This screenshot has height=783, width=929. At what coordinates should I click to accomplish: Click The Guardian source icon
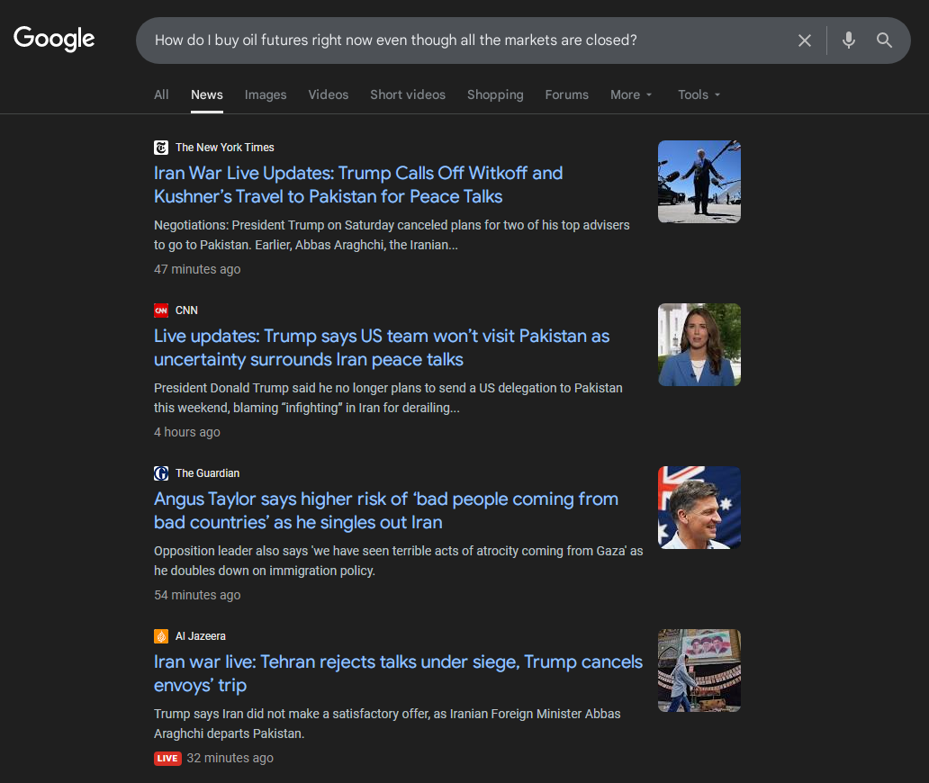coord(161,473)
